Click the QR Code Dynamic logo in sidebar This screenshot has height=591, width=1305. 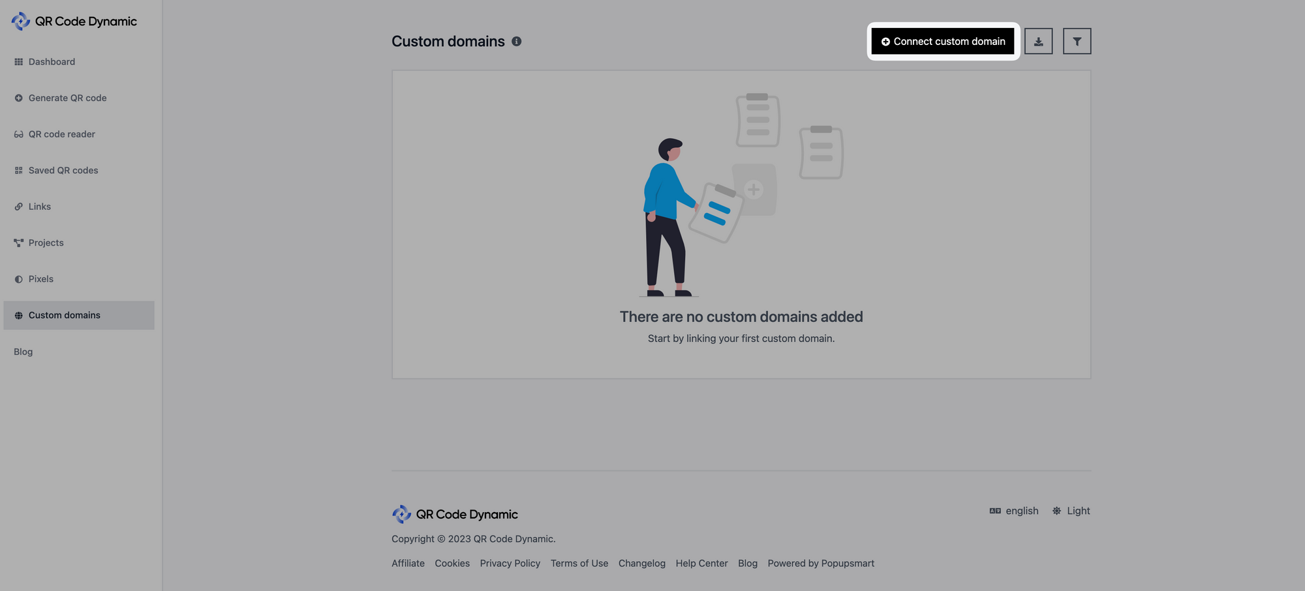[74, 22]
